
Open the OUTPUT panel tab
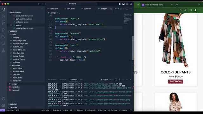63,79
